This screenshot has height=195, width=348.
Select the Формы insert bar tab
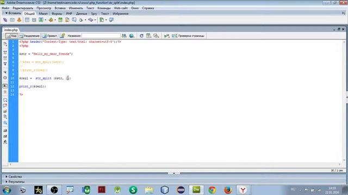coord(57,14)
